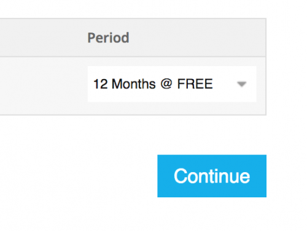
Task: Click the '12 Months @ FREE' text
Action: click(153, 84)
